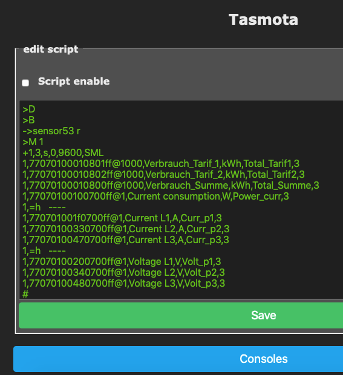Screen dimensions: 343x375
Task: Place cursor on the >D script line
Action: point(29,109)
